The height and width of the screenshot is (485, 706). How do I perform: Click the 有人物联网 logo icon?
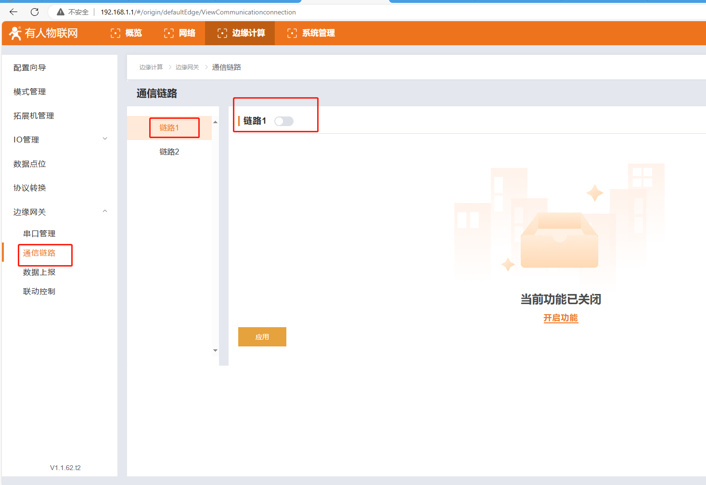pos(15,33)
